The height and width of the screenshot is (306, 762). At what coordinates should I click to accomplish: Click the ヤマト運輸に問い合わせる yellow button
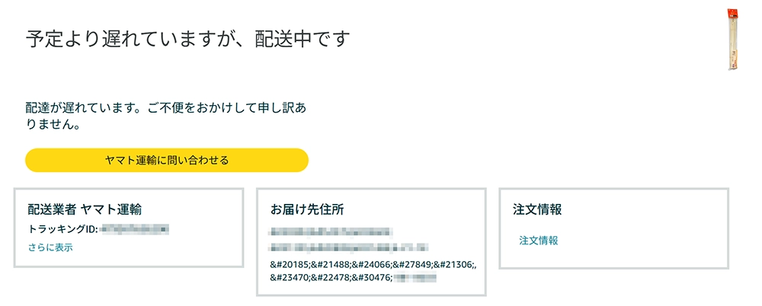167,161
